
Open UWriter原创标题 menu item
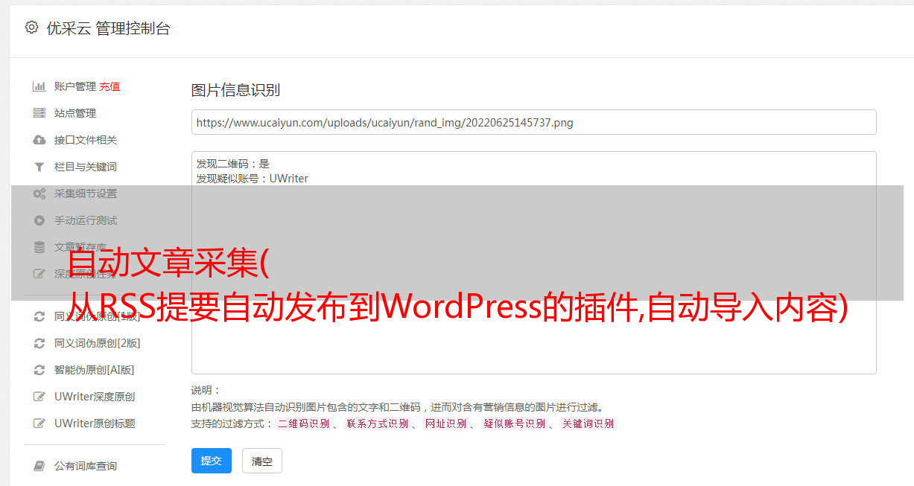pos(95,423)
